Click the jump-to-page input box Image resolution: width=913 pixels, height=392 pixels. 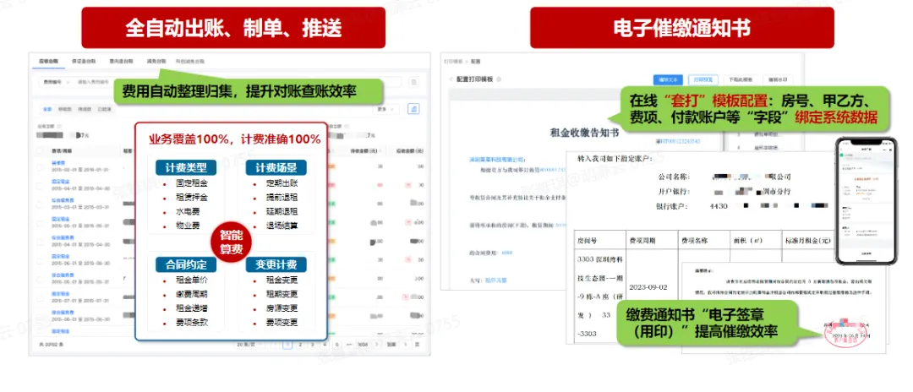[405, 345]
